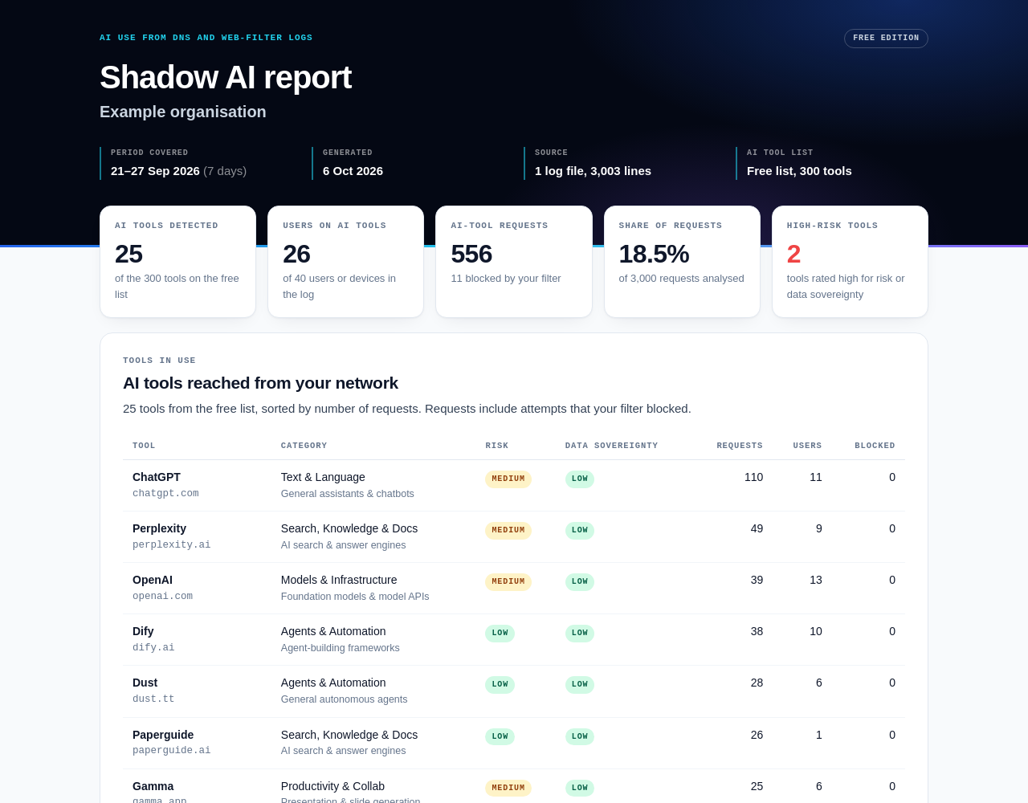Sort by the REQUESTS column header

pos(740,446)
